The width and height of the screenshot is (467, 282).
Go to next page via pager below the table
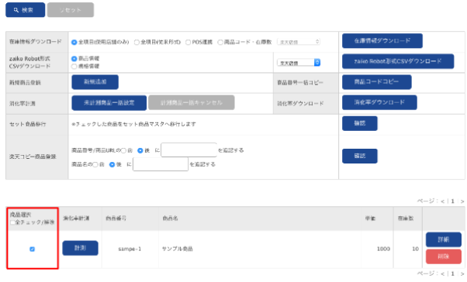[x=462, y=273]
